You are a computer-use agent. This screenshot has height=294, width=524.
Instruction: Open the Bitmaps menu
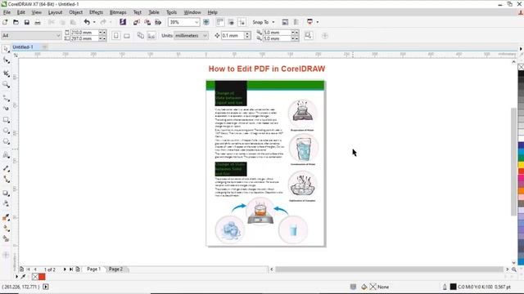click(x=118, y=12)
